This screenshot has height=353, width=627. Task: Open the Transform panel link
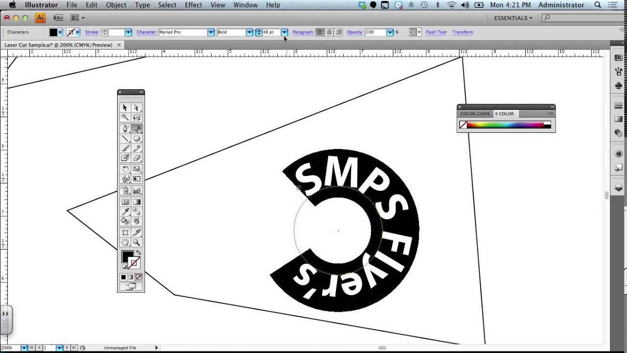(x=462, y=32)
